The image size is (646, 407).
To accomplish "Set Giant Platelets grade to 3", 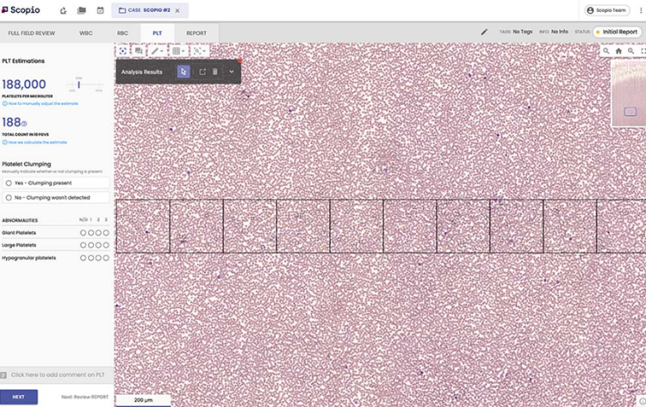I will pyautogui.click(x=106, y=233).
